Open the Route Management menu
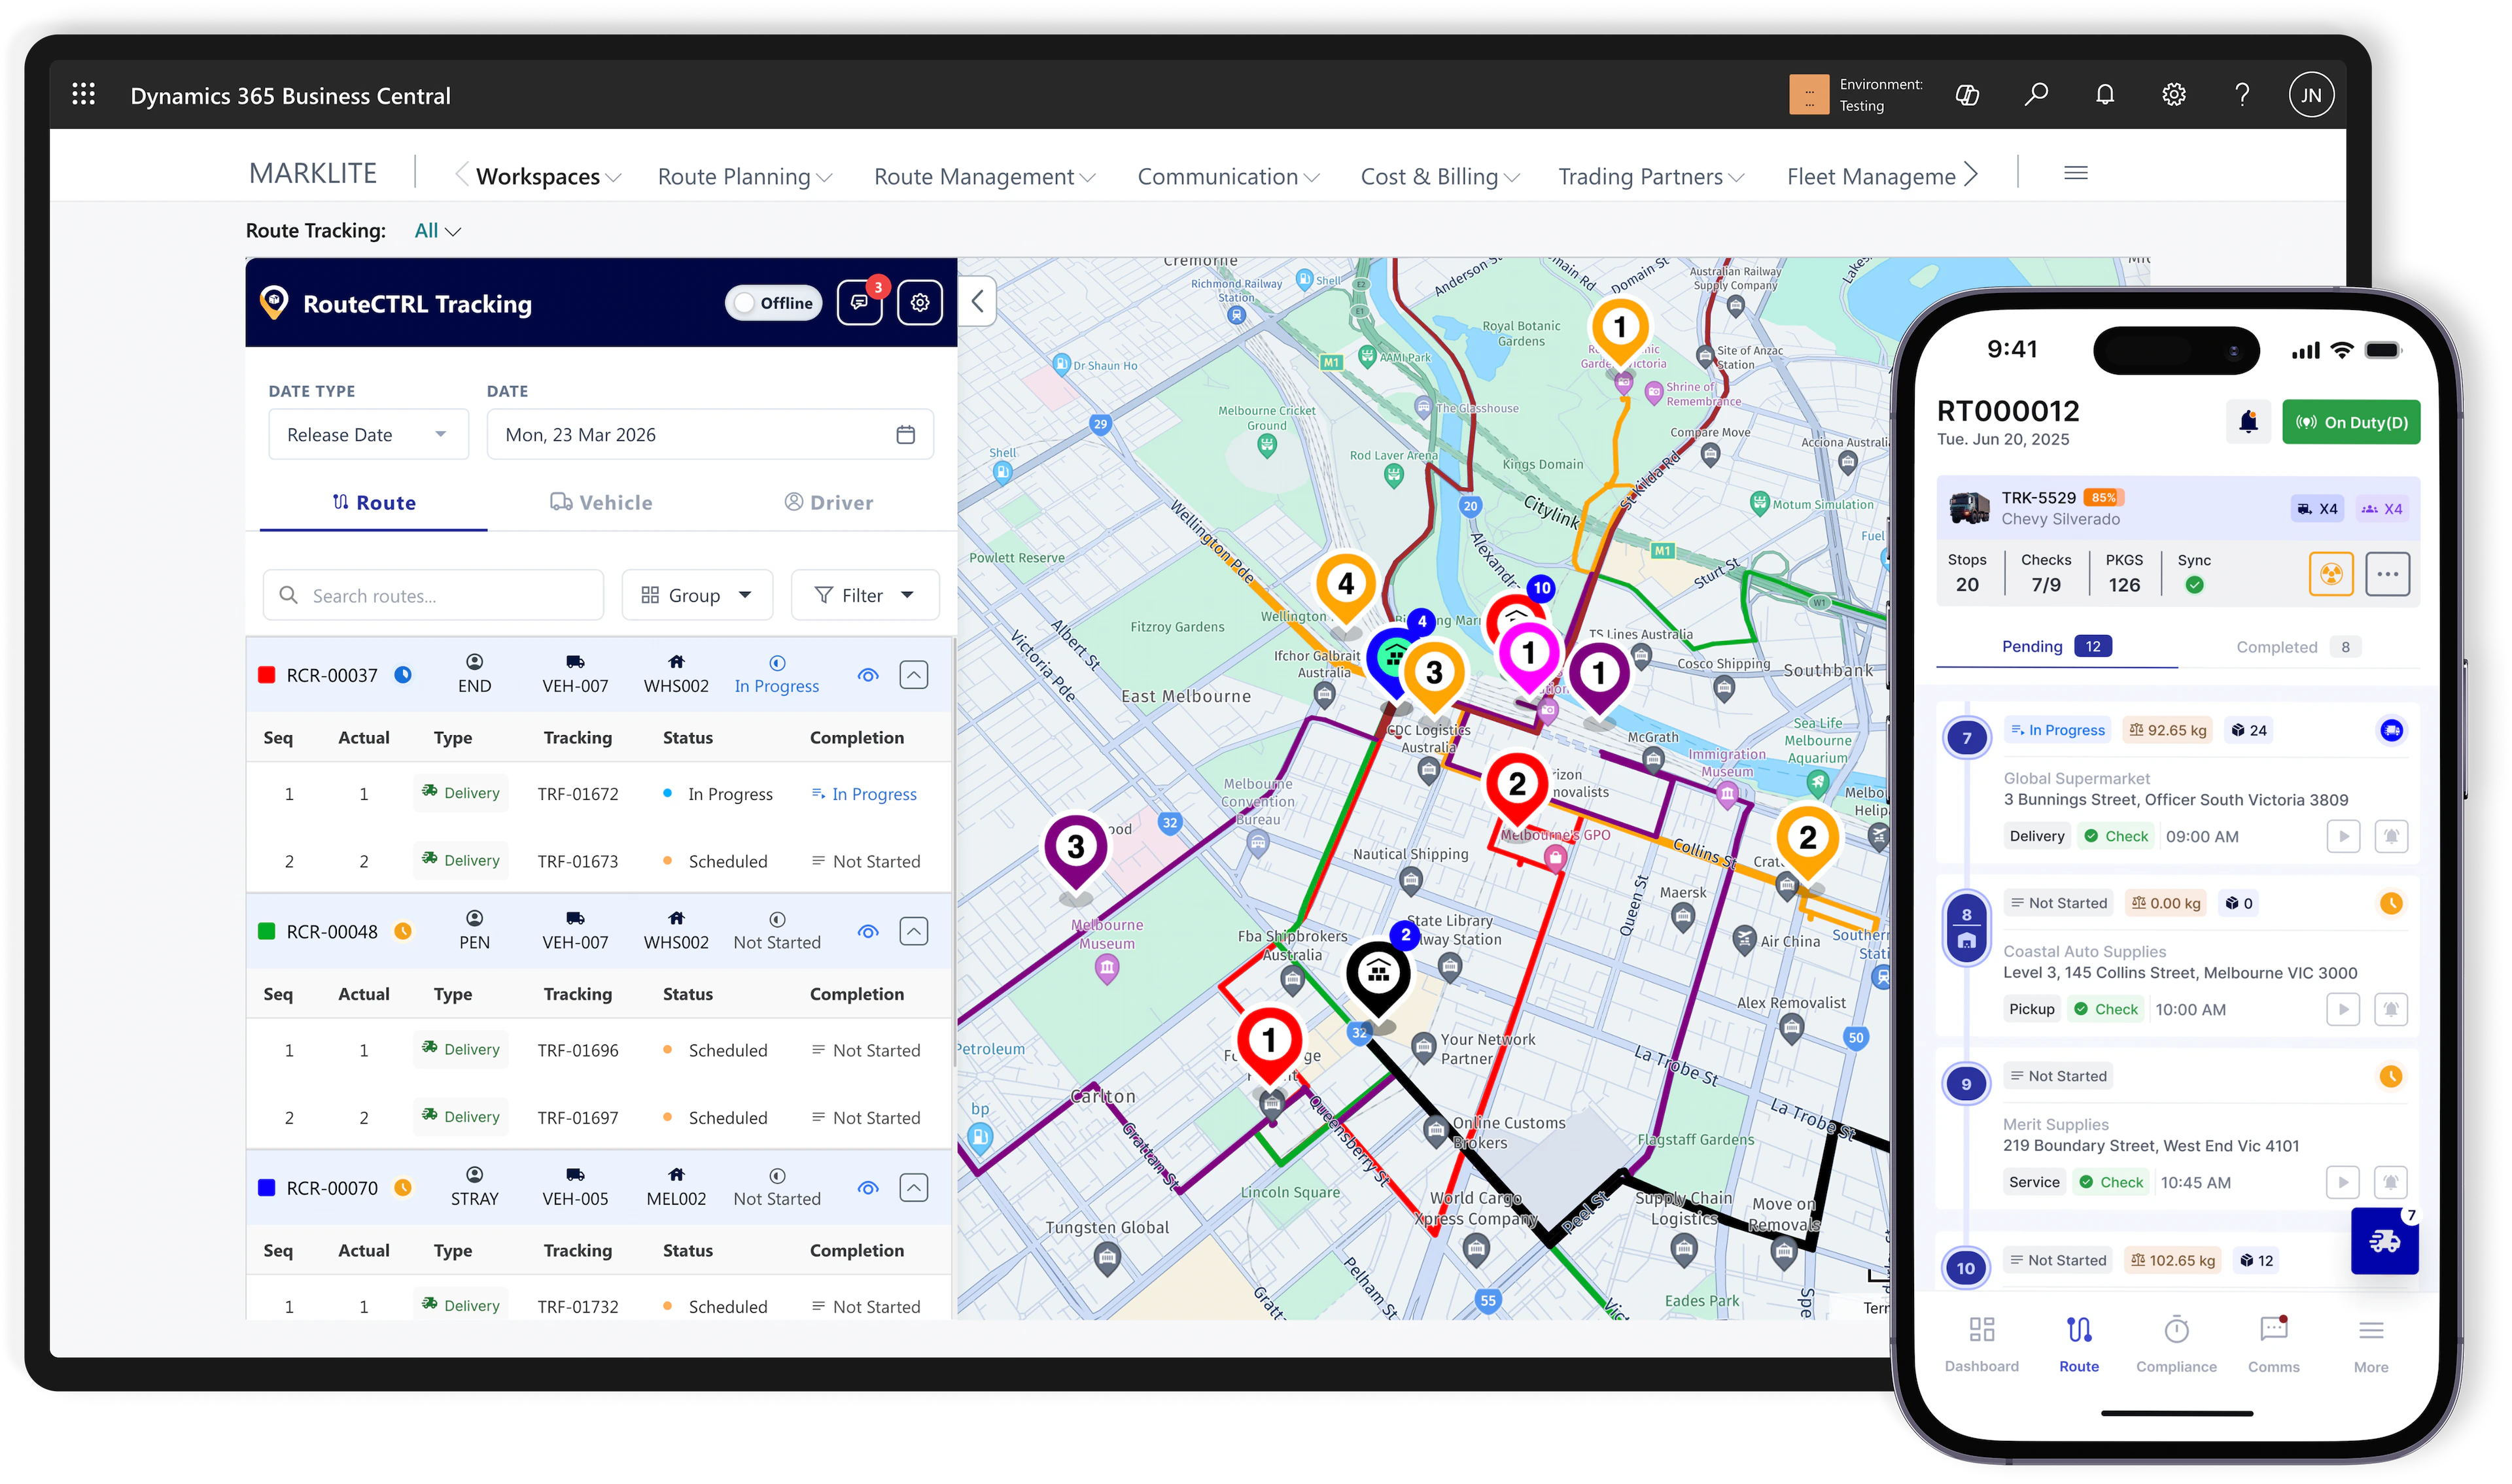This screenshot has height=1484, width=2512. click(984, 177)
